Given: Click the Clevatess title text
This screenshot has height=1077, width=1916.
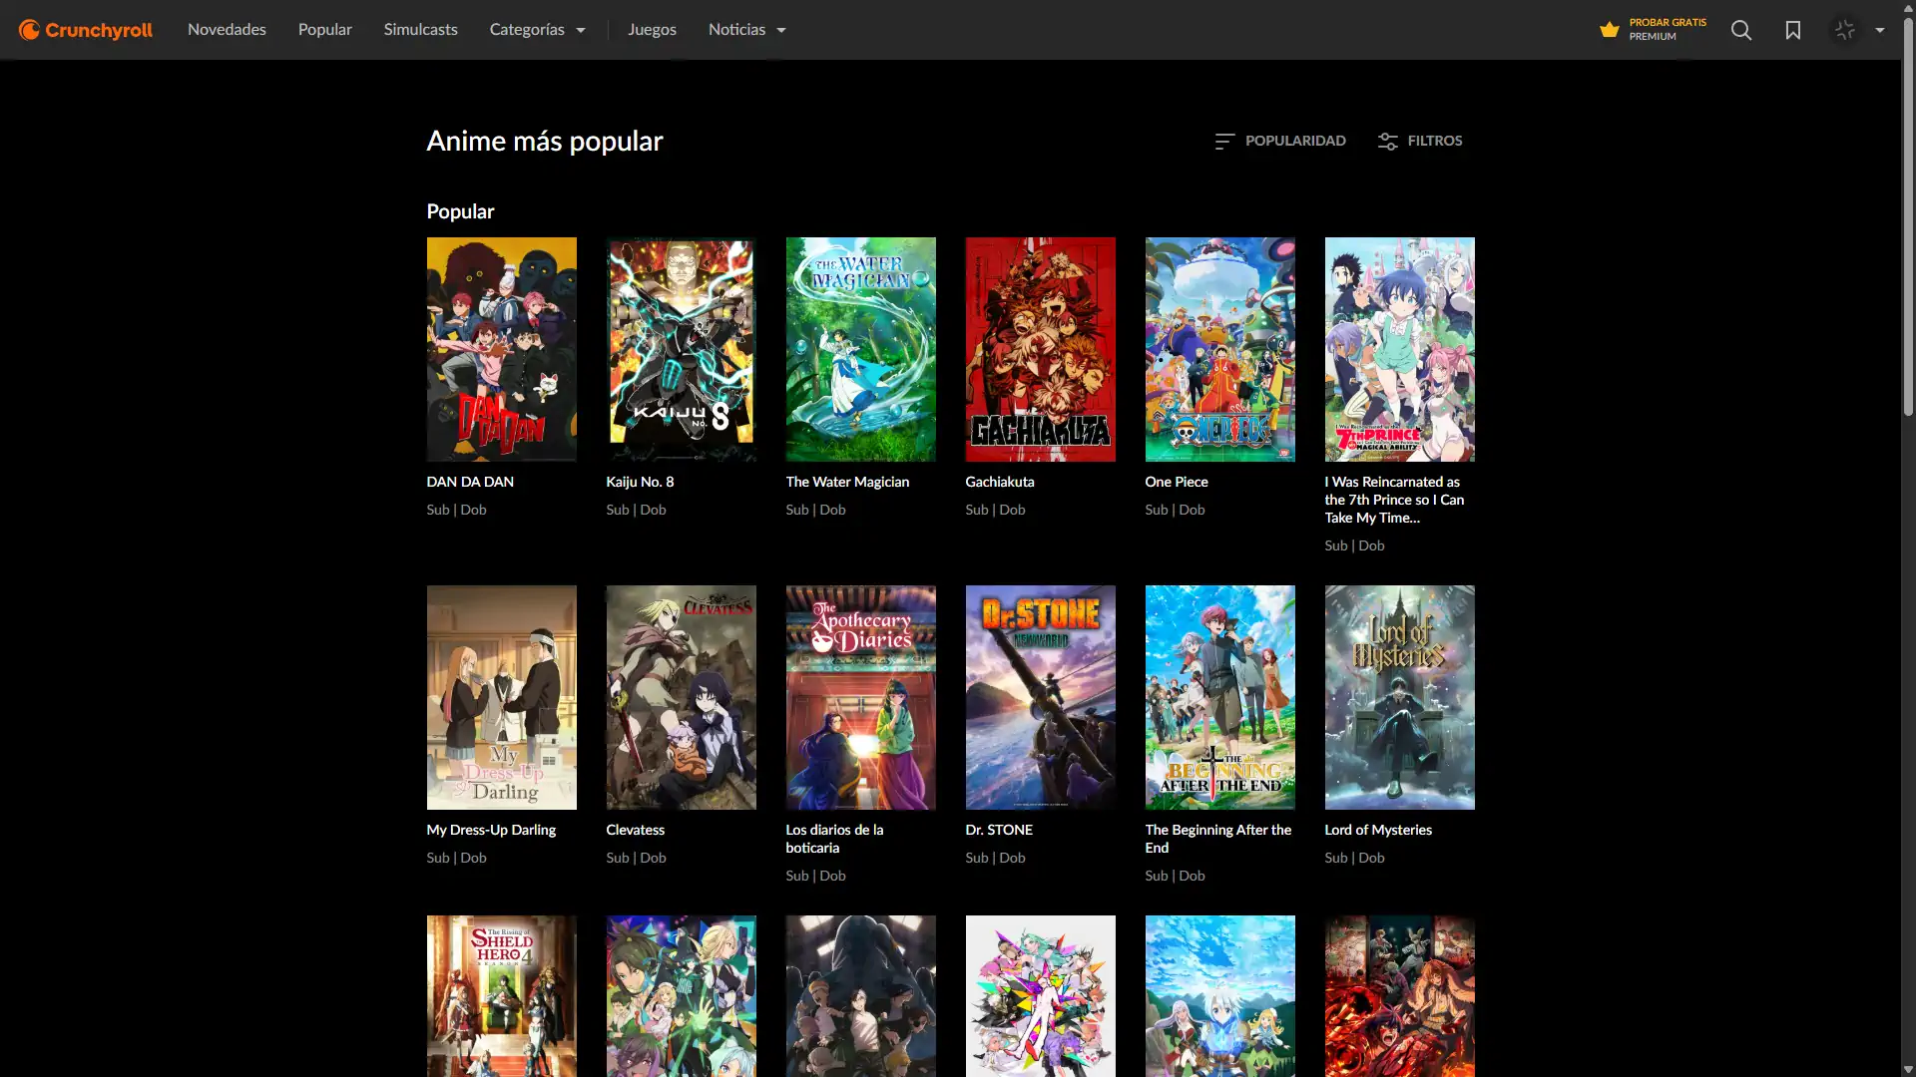Looking at the screenshot, I should tap(635, 830).
